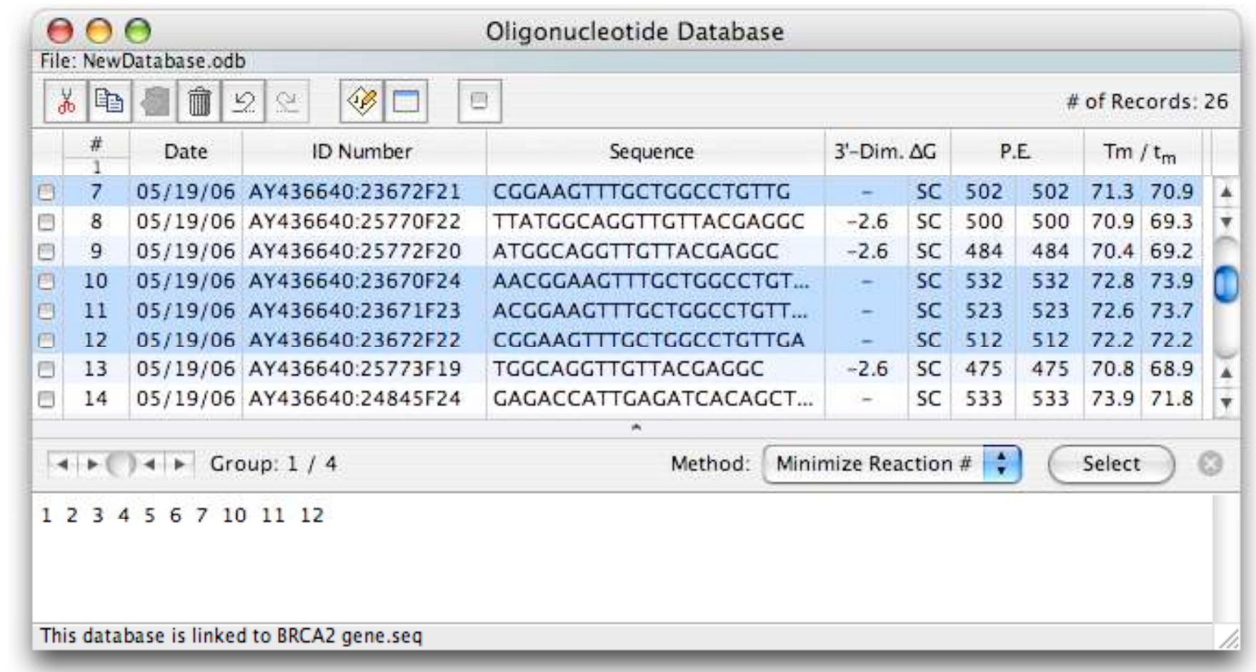Go to previous group with left arrow
The width and height of the screenshot is (1256, 672).
point(61,463)
